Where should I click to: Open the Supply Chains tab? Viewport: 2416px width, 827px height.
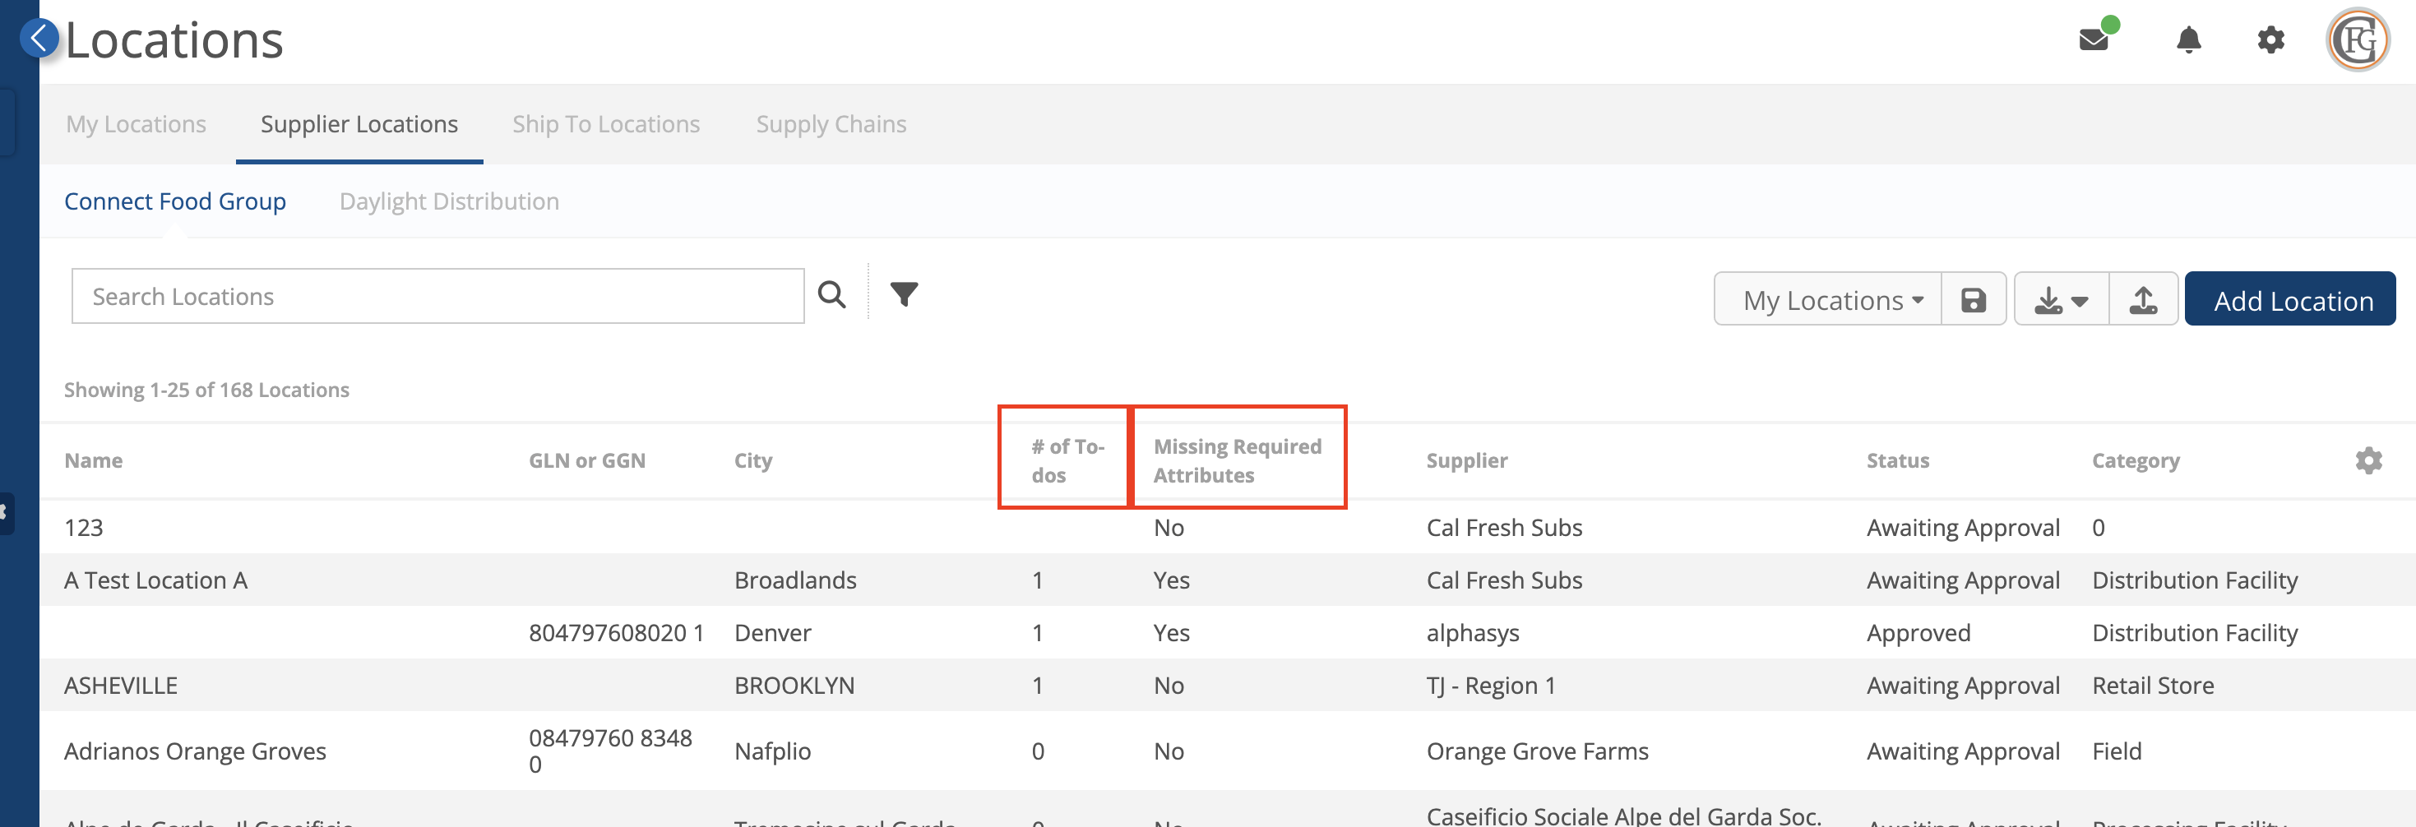point(831,124)
